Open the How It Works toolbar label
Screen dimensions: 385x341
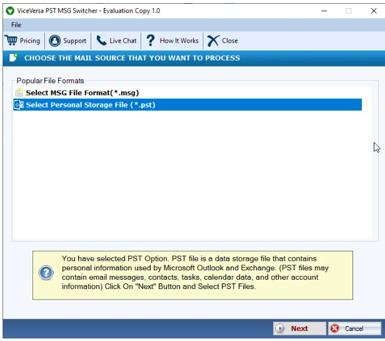(x=179, y=41)
